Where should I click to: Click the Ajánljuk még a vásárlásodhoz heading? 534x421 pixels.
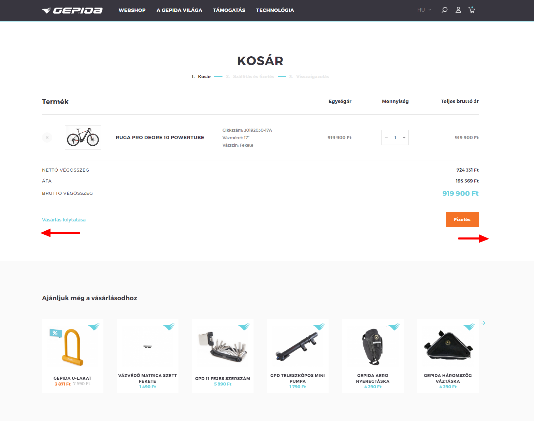[x=89, y=298]
